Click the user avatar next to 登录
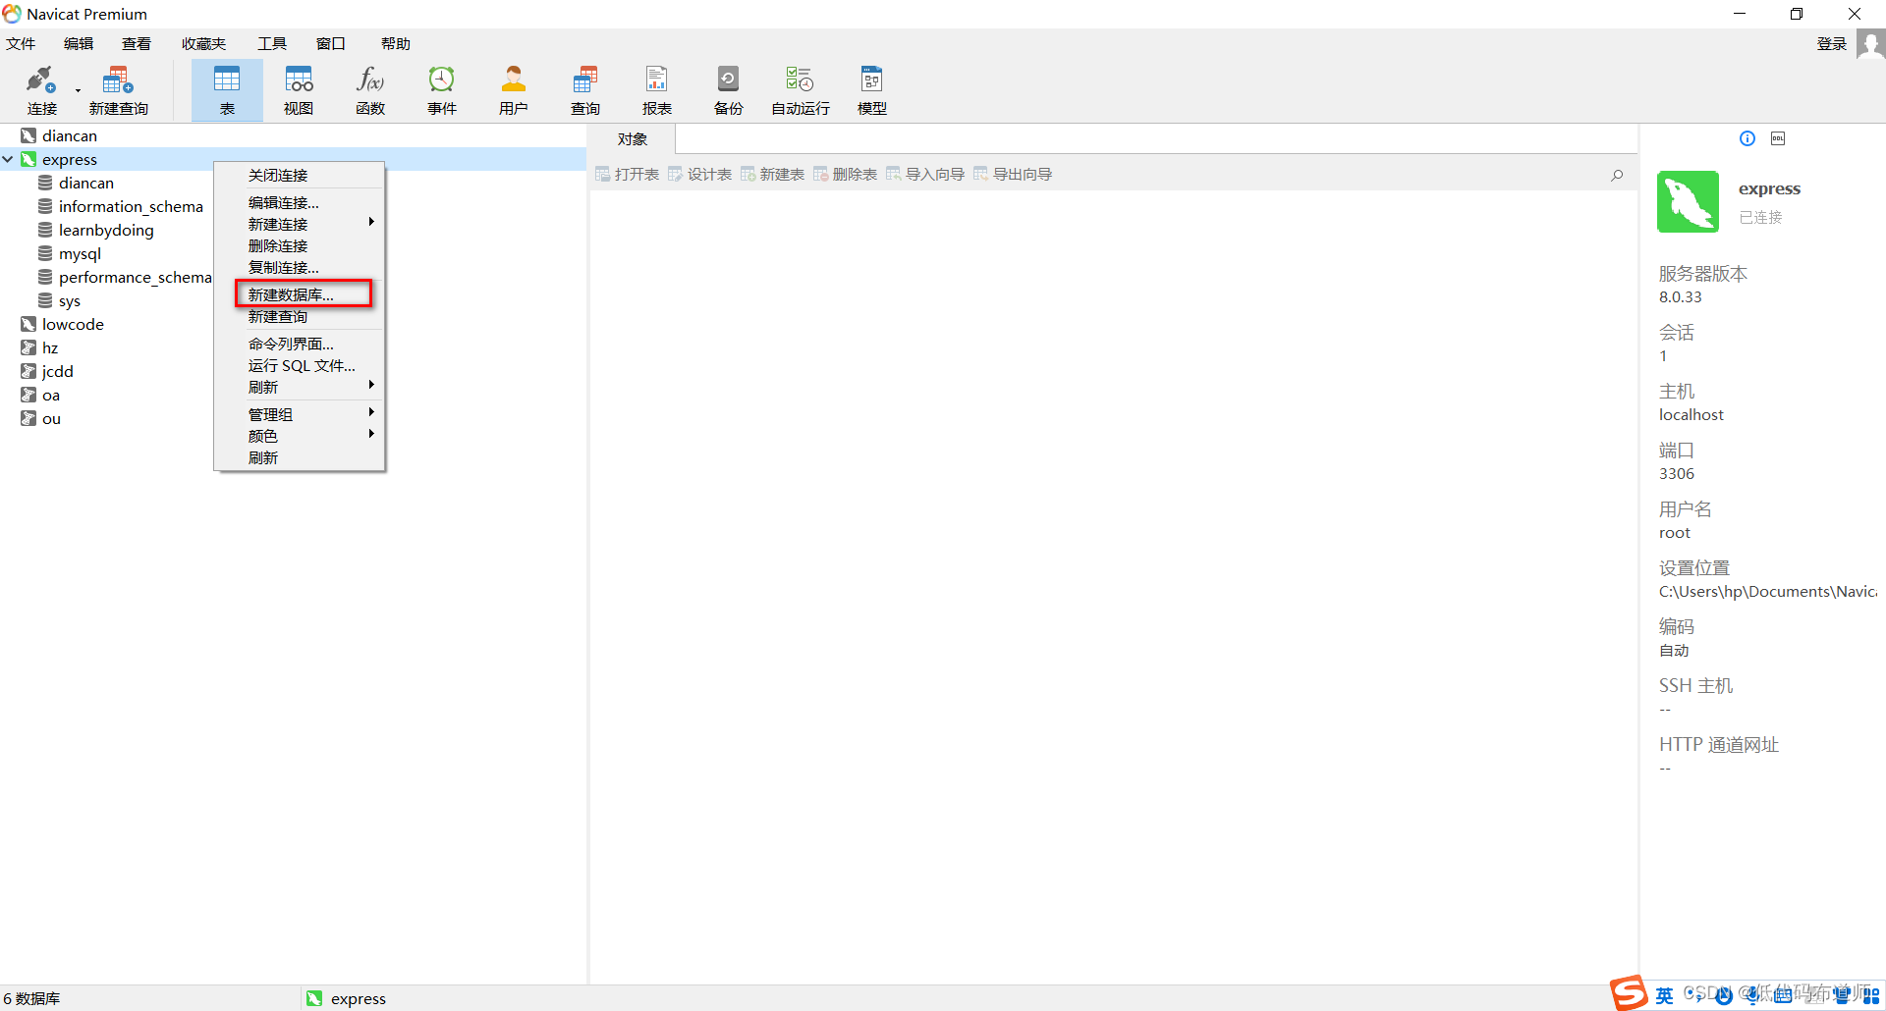Screen dimensions: 1886x1011 (x=1870, y=44)
